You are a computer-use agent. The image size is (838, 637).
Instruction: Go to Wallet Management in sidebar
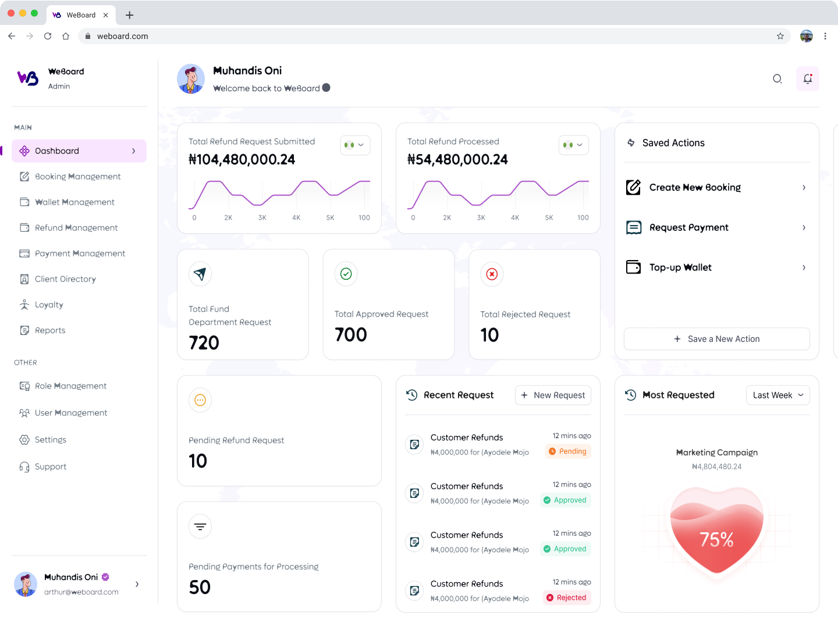(x=74, y=202)
